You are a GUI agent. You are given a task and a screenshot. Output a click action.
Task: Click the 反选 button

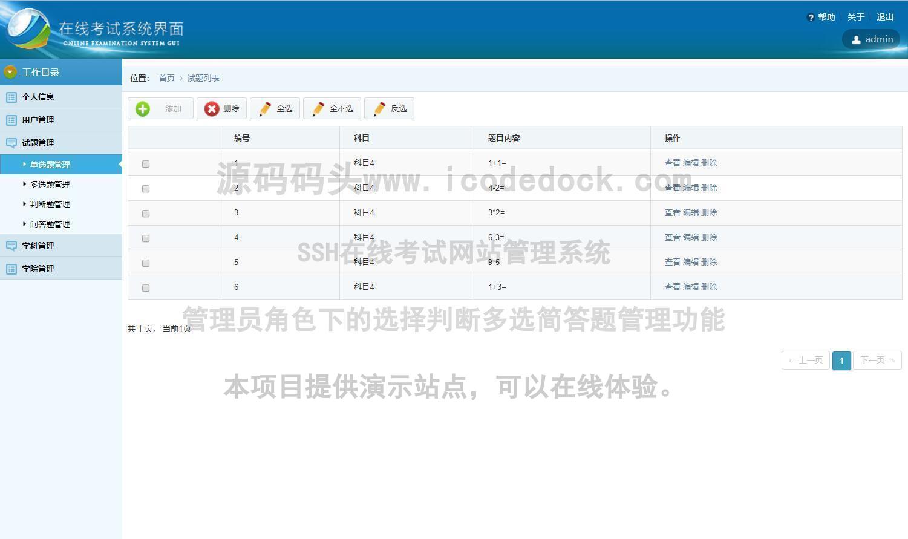pyautogui.click(x=389, y=109)
